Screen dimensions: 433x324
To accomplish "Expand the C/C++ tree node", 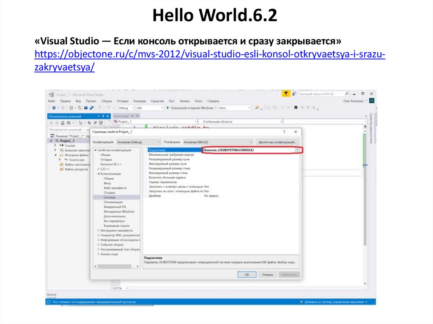I will [x=99, y=169].
